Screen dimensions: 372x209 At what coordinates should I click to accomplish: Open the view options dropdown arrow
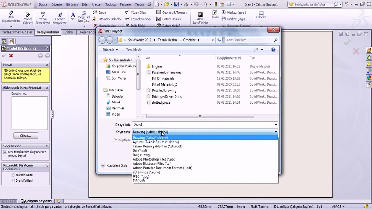[x=262, y=50]
